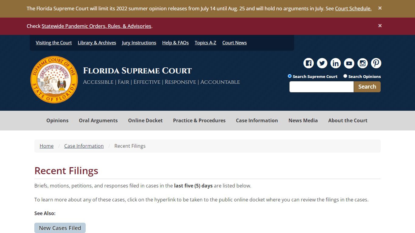Open Statewide Pandemic Orders, Rules, & Advisories link
This screenshot has width=415, height=233.
[96, 26]
